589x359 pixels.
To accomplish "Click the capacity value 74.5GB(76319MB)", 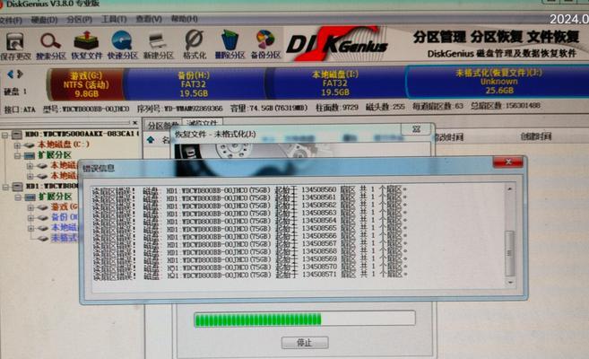I will coord(278,109).
